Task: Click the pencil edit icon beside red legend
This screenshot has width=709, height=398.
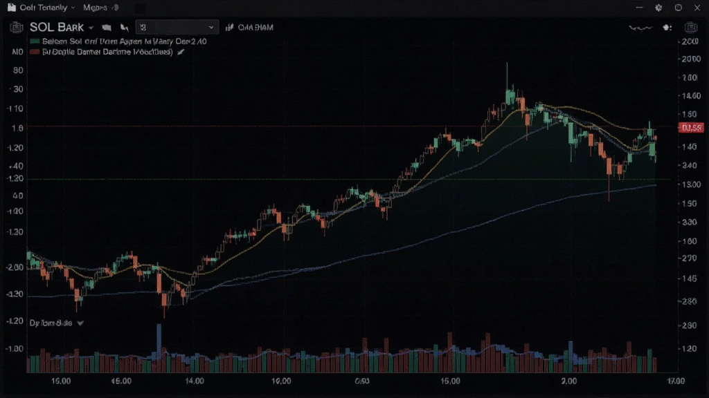Action: coord(181,52)
